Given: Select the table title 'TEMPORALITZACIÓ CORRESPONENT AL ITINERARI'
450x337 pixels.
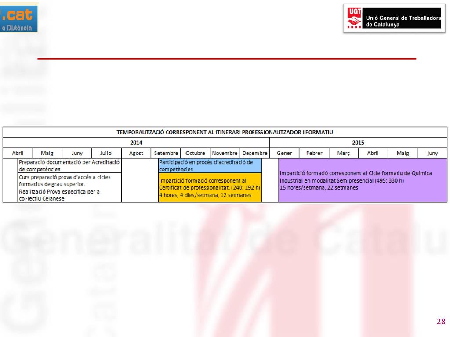Looking at the screenshot, I should (225, 133).
